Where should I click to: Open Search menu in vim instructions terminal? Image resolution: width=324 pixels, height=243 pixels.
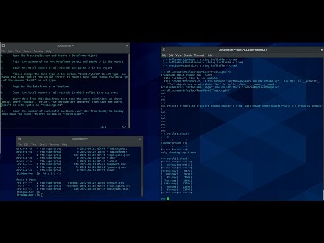click(x=27, y=51)
